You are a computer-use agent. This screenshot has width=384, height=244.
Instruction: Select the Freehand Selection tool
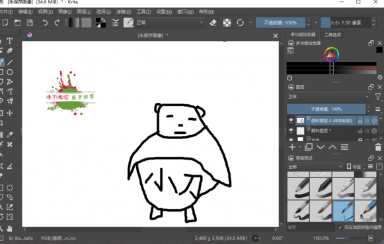tap(9, 197)
